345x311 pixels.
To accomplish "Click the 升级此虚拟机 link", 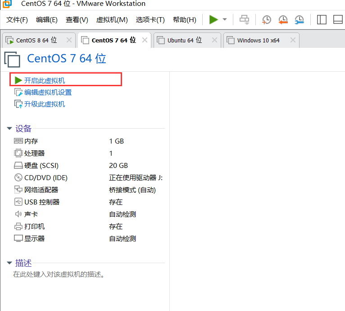I will point(45,104).
